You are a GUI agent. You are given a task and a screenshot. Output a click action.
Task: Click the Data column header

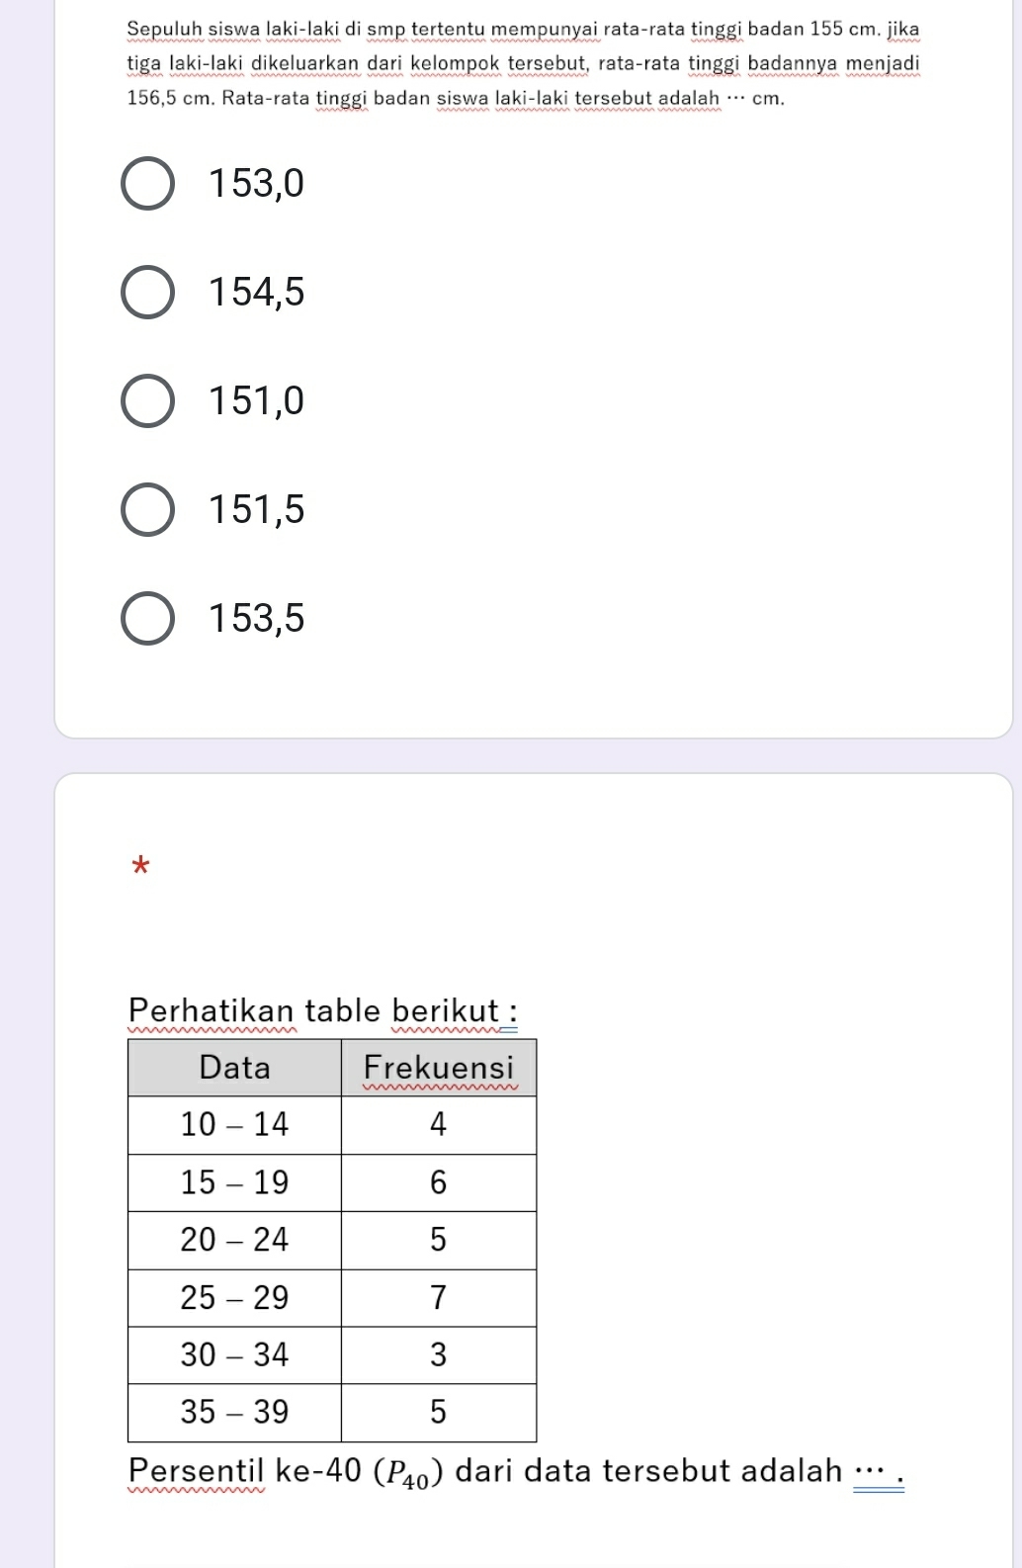click(234, 1068)
